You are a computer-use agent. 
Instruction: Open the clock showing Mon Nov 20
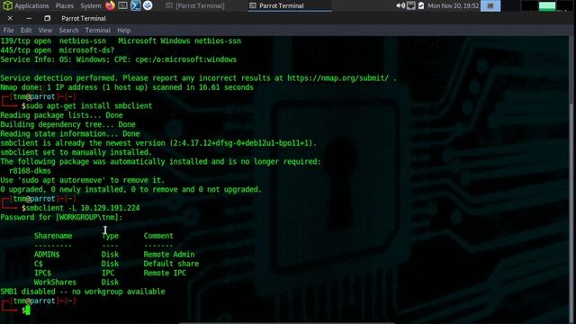[x=454, y=6]
